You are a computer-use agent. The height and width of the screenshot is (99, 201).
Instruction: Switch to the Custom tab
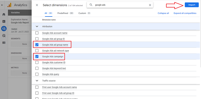click(x=84, y=13)
